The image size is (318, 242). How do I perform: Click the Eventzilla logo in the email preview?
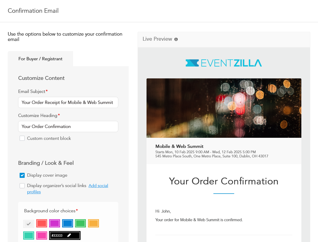pos(224,63)
